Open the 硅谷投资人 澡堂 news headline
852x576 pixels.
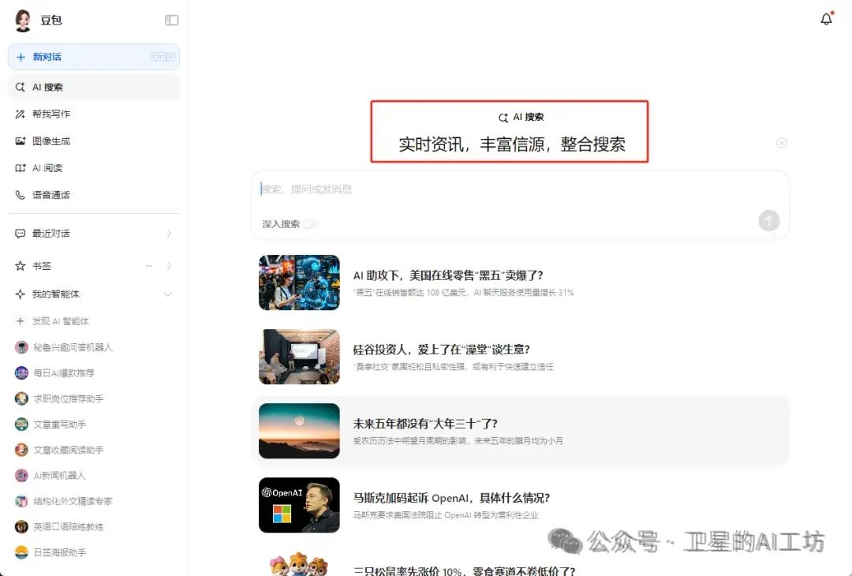441,350
